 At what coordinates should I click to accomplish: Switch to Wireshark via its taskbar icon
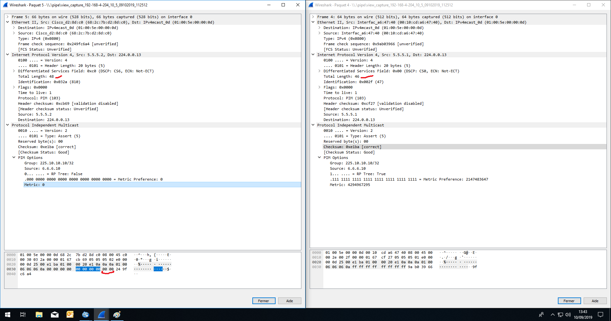click(101, 315)
